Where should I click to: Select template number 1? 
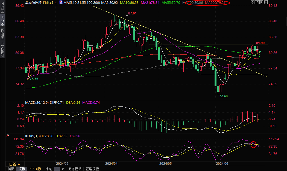click(x=57, y=169)
